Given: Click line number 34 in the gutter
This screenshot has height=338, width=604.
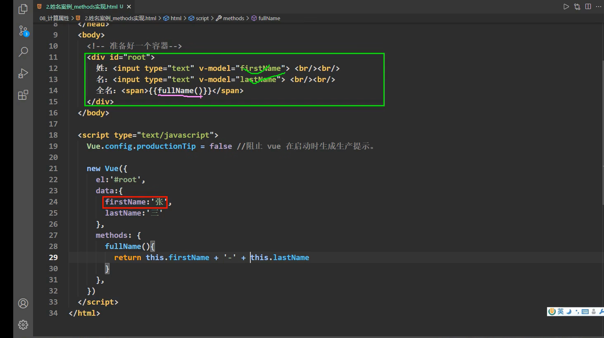Looking at the screenshot, I should (53, 313).
